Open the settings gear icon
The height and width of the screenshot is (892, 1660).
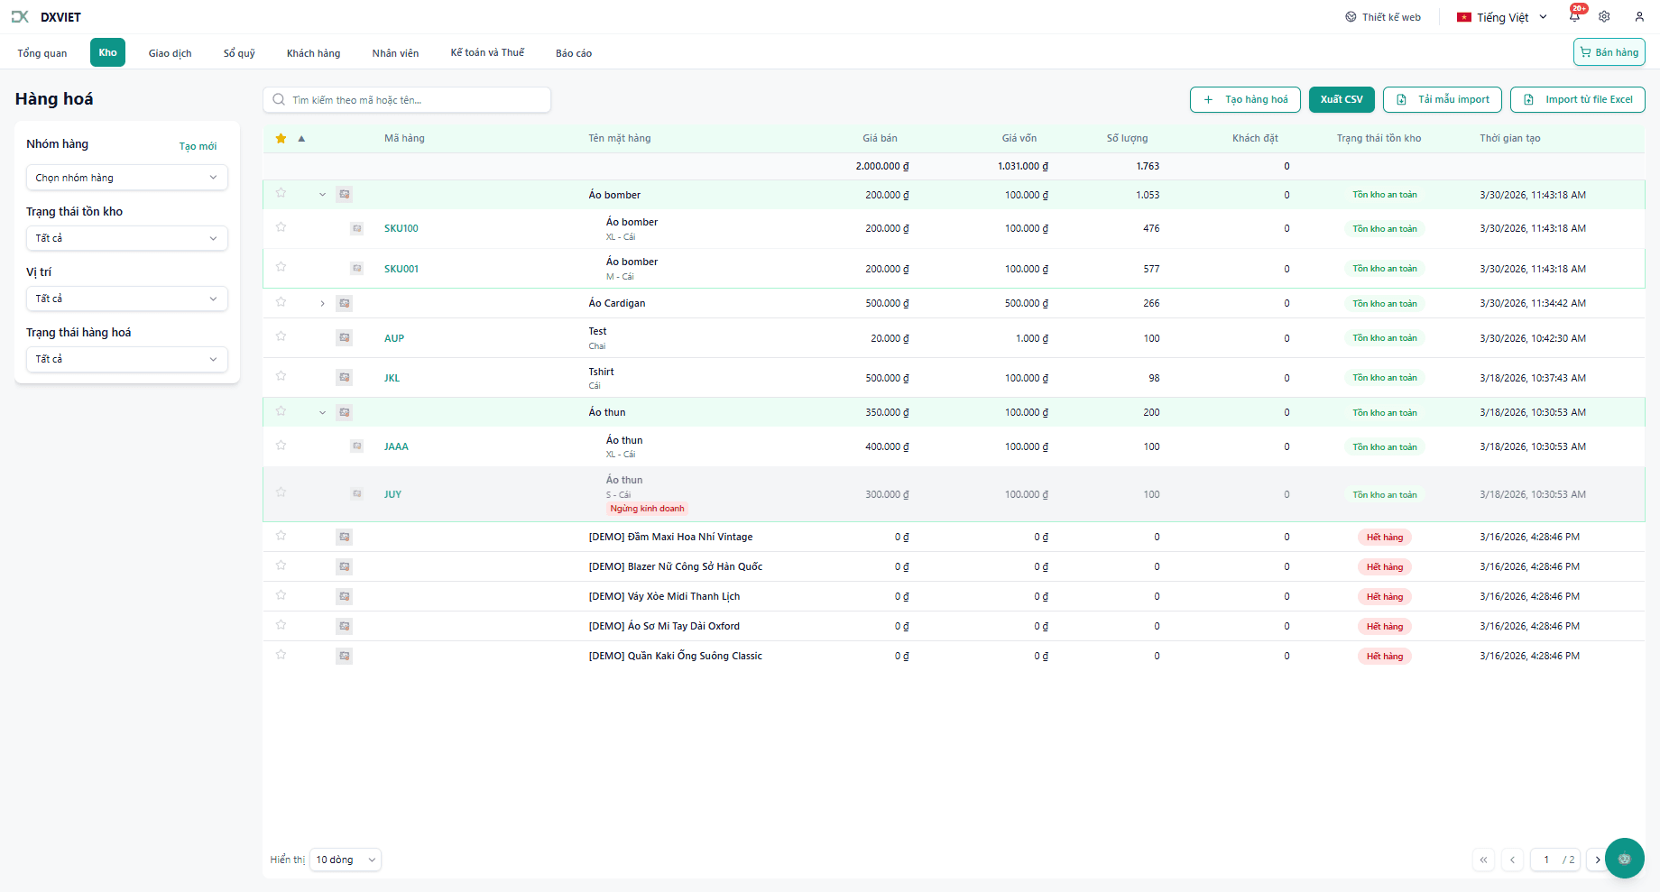coord(1604,17)
